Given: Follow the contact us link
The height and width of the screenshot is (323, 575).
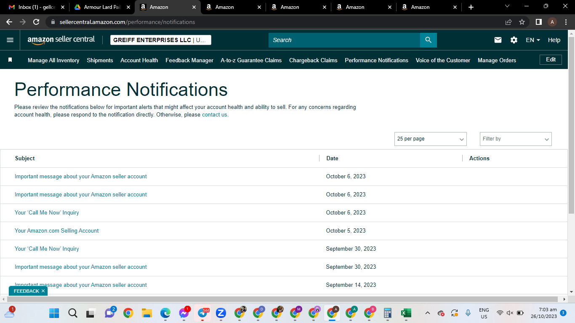Looking at the screenshot, I should point(215,114).
